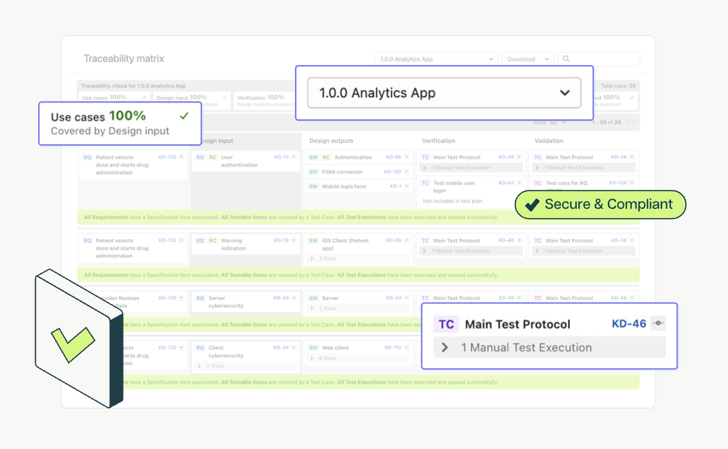Expand 1 Manual Test Execution in highlighted card
Image resolution: width=728 pixels, height=449 pixels.
tap(549, 347)
